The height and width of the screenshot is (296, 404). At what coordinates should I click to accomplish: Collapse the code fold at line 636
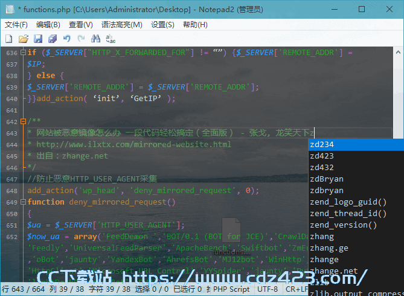point(23,53)
